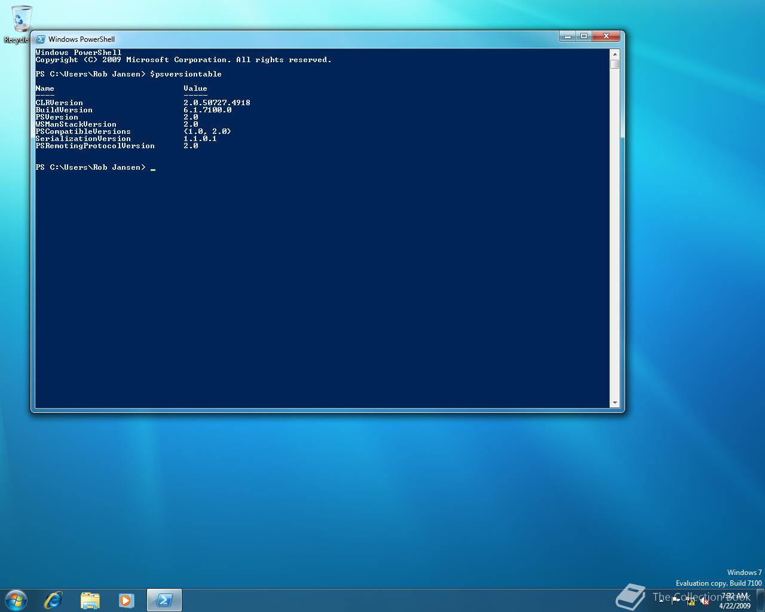
Task: Click the scrollbar down arrow in PowerShell
Action: [614, 403]
